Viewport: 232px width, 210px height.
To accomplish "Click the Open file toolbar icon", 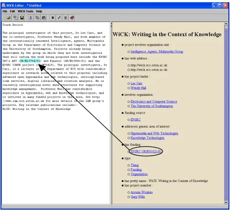I will point(9,18).
